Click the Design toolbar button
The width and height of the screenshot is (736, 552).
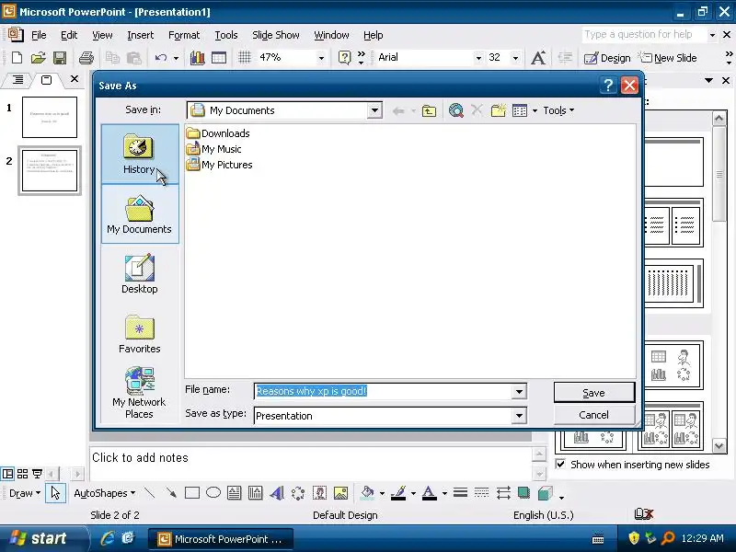(607, 58)
